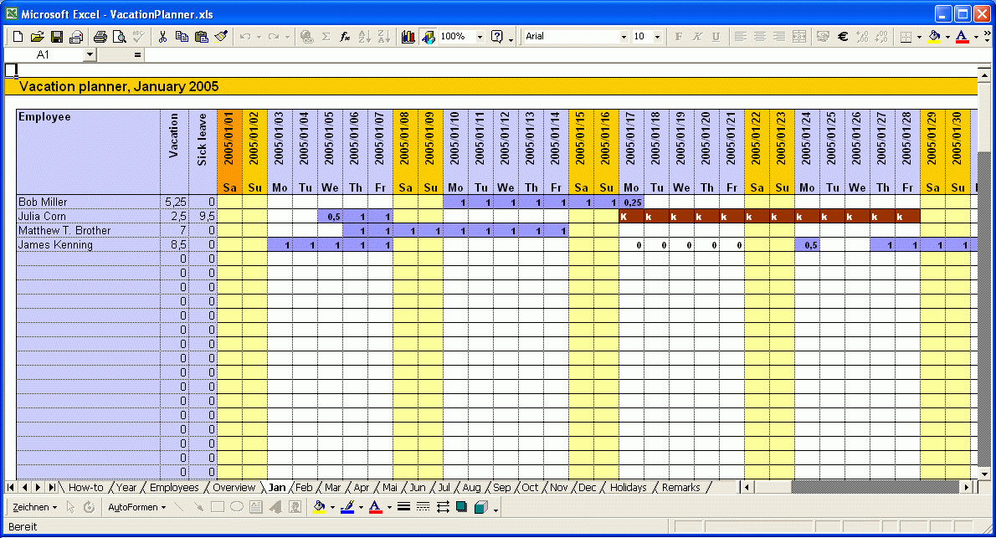Insert a text box from drawing toolbar

[256, 507]
